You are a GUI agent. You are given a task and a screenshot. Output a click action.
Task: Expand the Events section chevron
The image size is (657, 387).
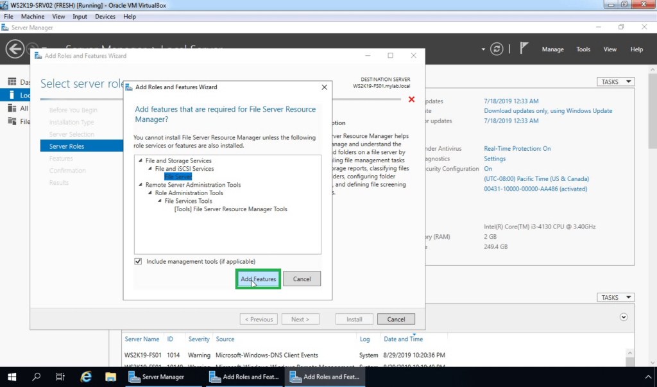[624, 317]
